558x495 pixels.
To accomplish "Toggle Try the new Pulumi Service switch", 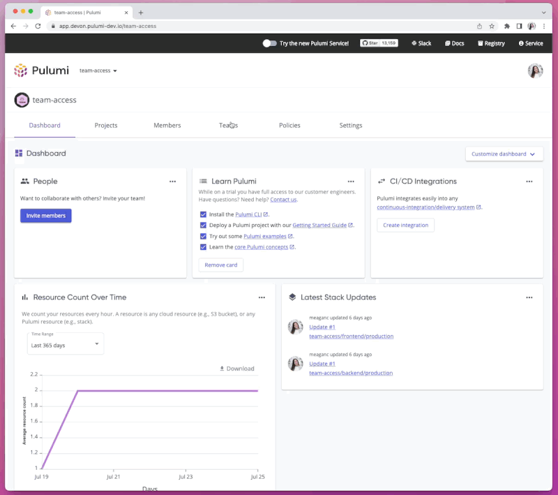I will click(x=269, y=43).
